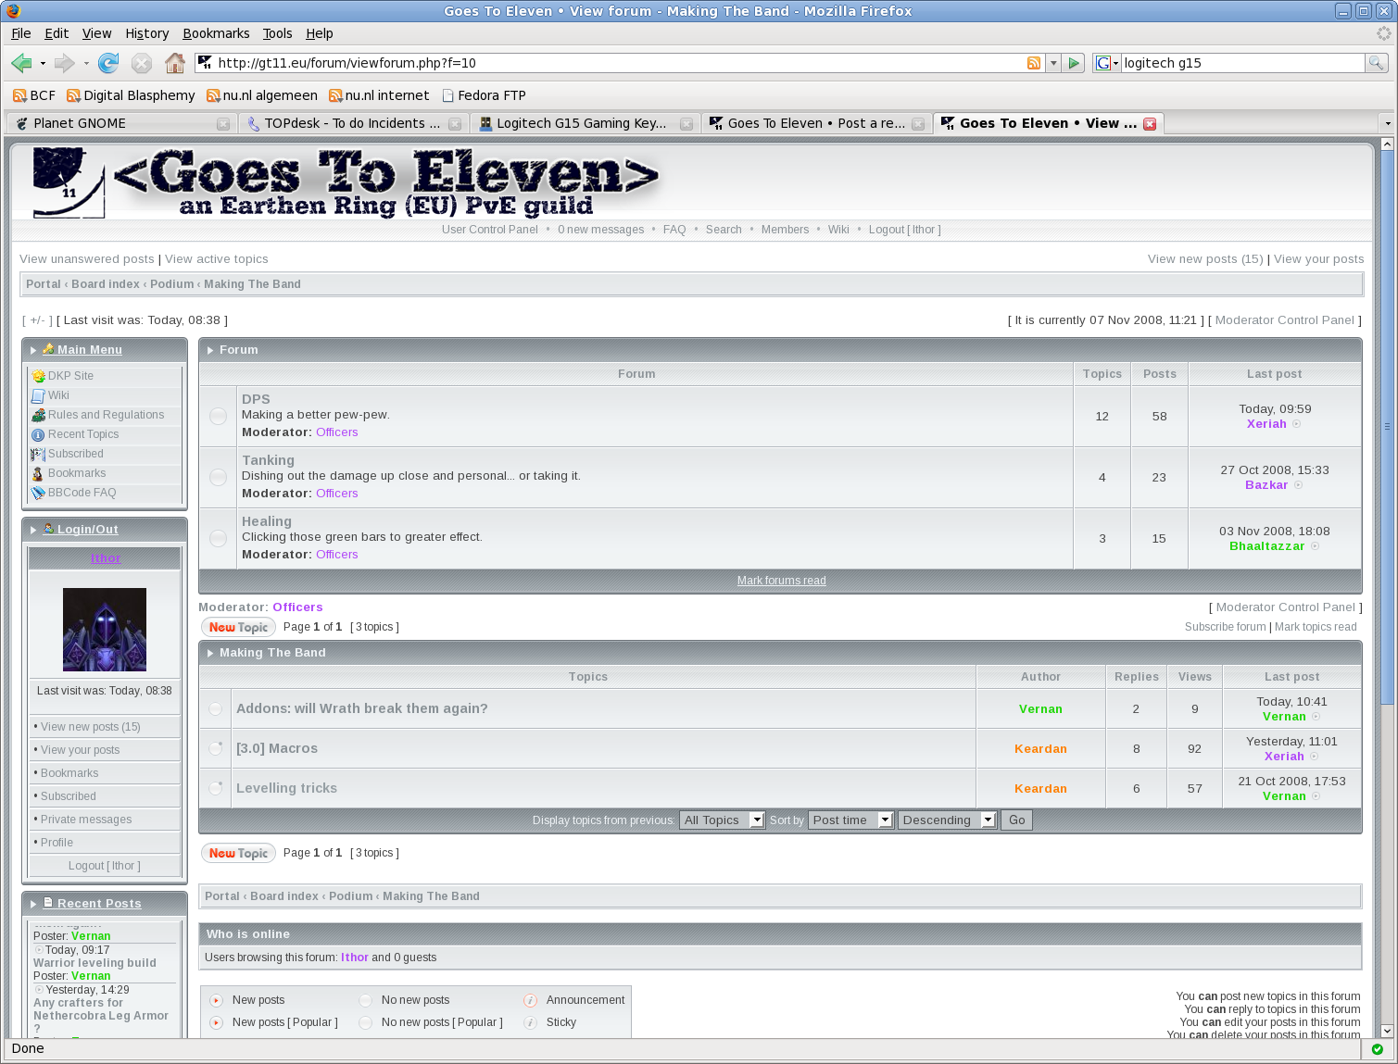Click the green Go arrow icon

(1074, 63)
